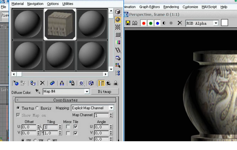
Task: Click Make Unique icon
Action: [62, 83]
